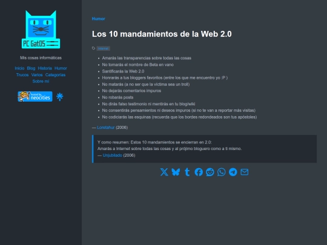Follow the Unjubilado author link
The height and width of the screenshot is (245, 327).
113,155
